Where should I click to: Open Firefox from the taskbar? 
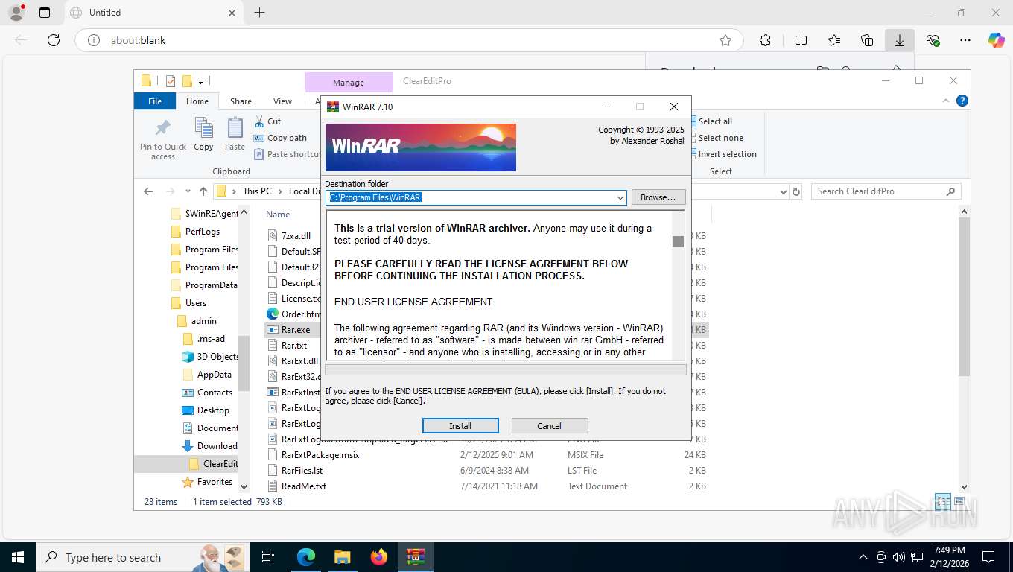[x=379, y=557]
